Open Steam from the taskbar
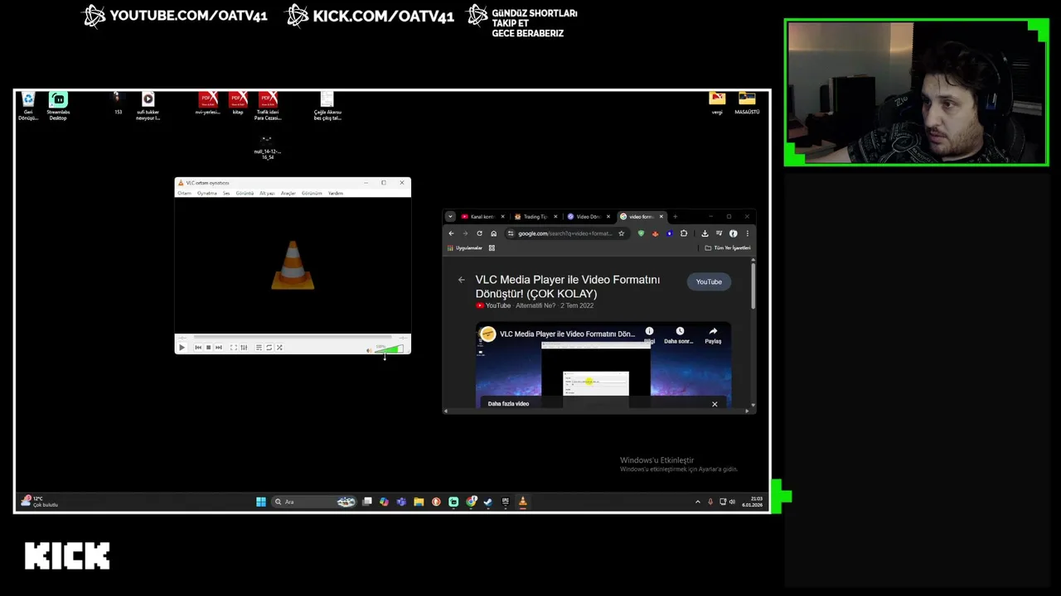 [x=488, y=502]
